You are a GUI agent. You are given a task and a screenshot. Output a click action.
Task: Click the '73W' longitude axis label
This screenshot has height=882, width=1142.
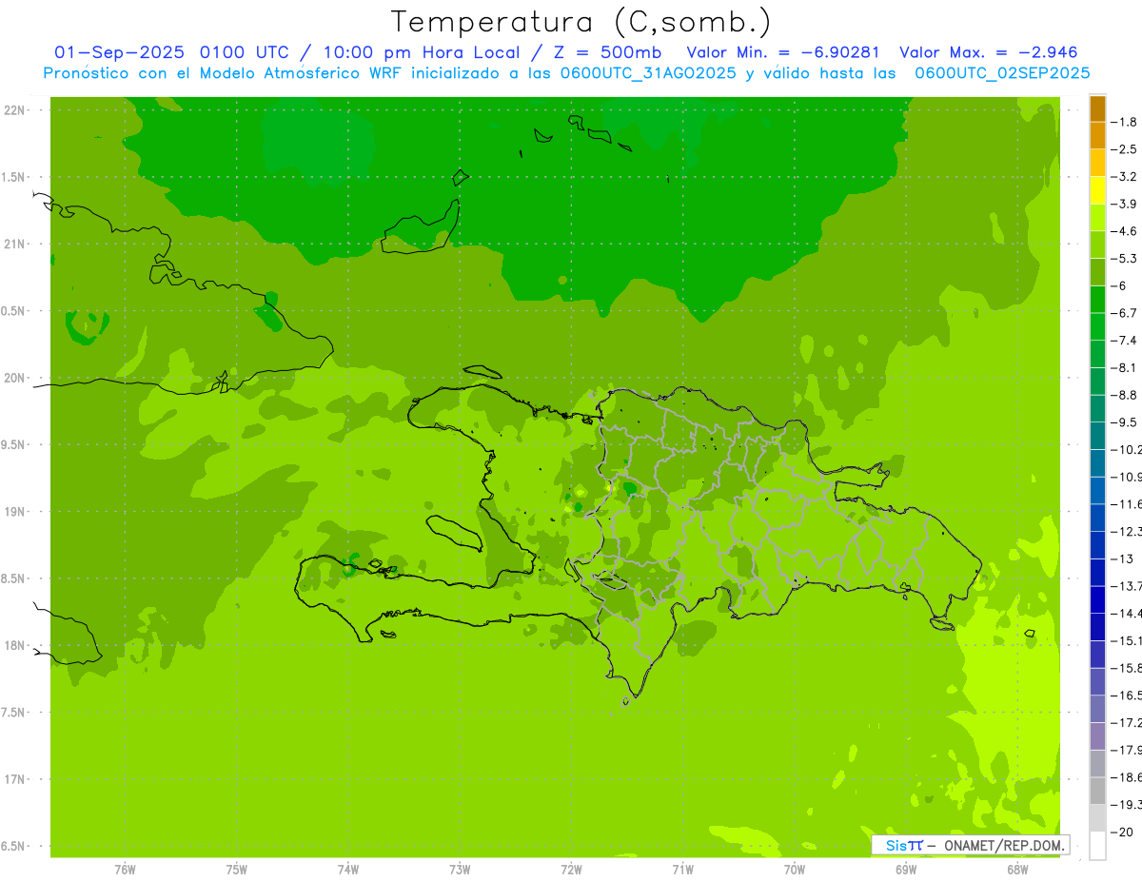pos(460,869)
